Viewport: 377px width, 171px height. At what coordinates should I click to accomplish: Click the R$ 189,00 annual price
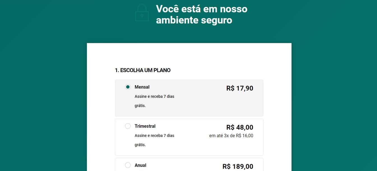point(238,167)
